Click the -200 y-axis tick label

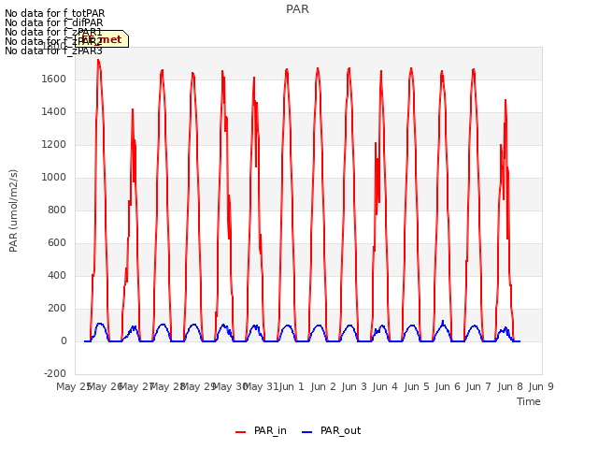tap(55, 373)
